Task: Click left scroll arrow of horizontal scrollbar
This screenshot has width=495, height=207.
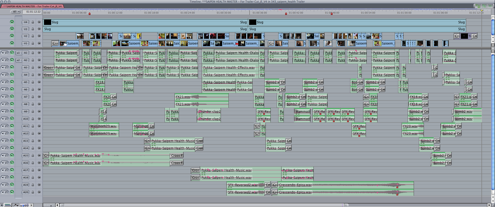Action: pyautogui.click(x=57, y=205)
